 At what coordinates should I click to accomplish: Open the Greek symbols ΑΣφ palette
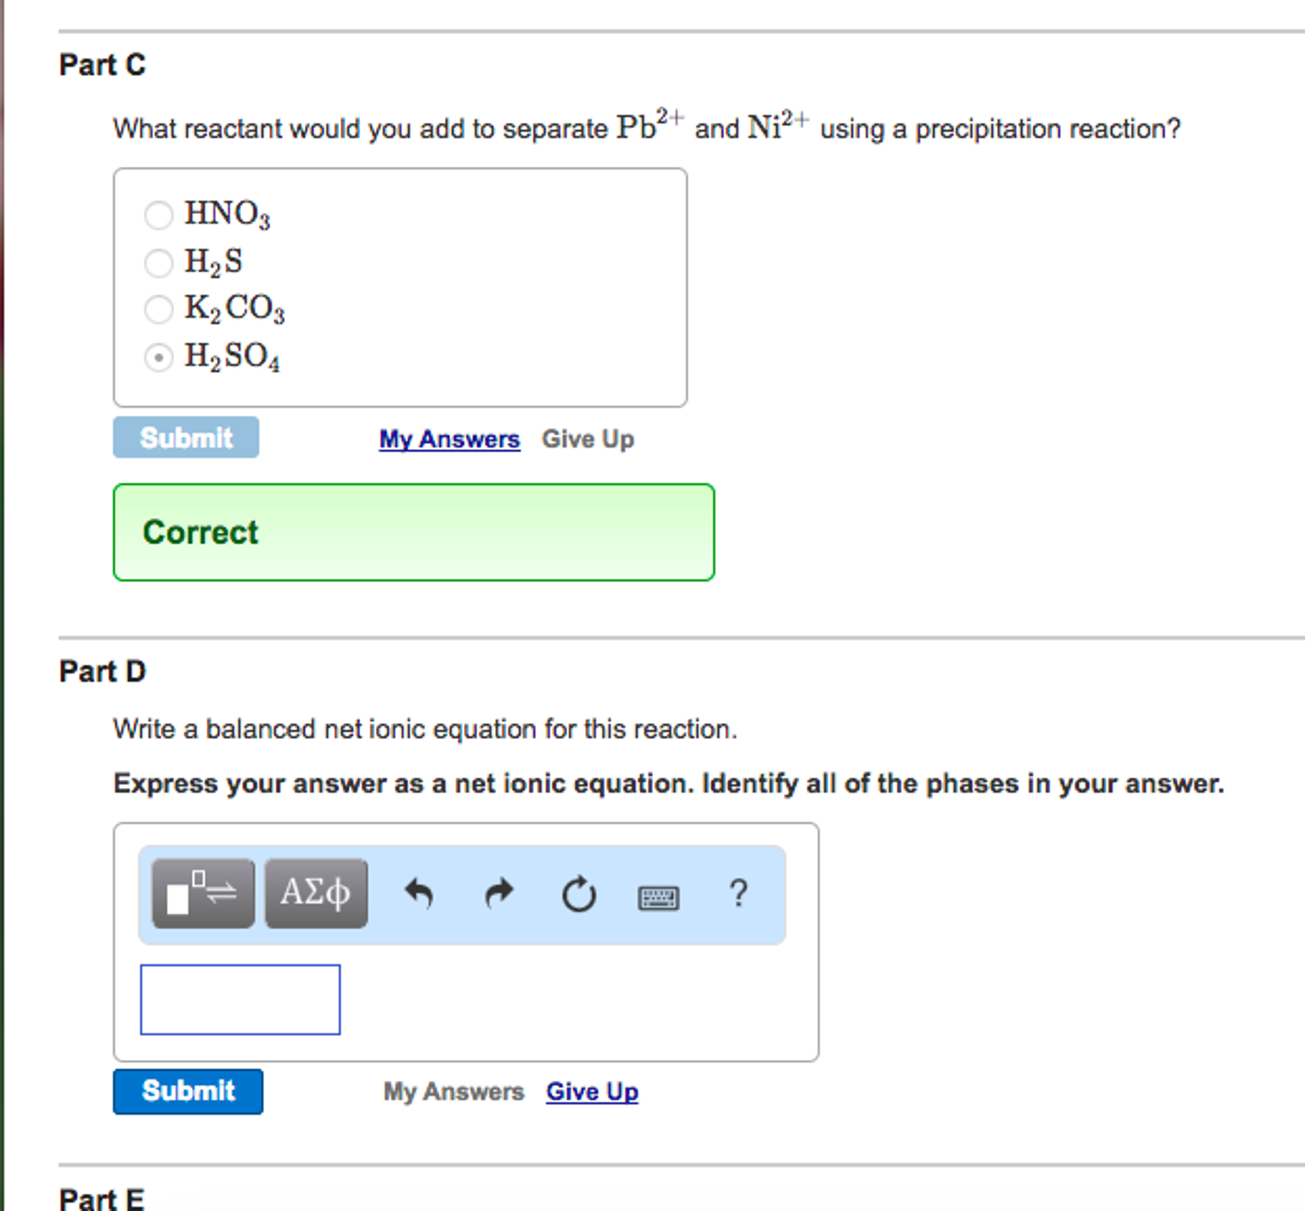pyautogui.click(x=316, y=891)
